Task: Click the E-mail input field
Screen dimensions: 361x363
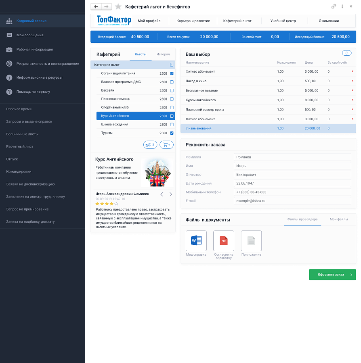Action: 292,201
